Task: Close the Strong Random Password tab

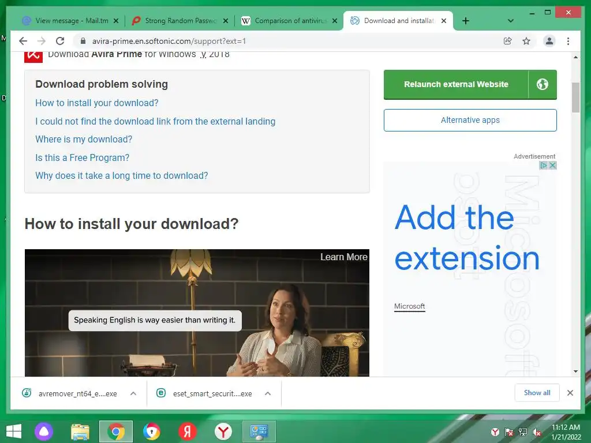Action: (226, 21)
